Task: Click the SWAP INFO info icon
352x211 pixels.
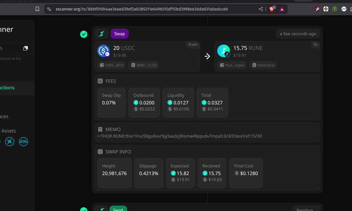Action: tap(100, 151)
